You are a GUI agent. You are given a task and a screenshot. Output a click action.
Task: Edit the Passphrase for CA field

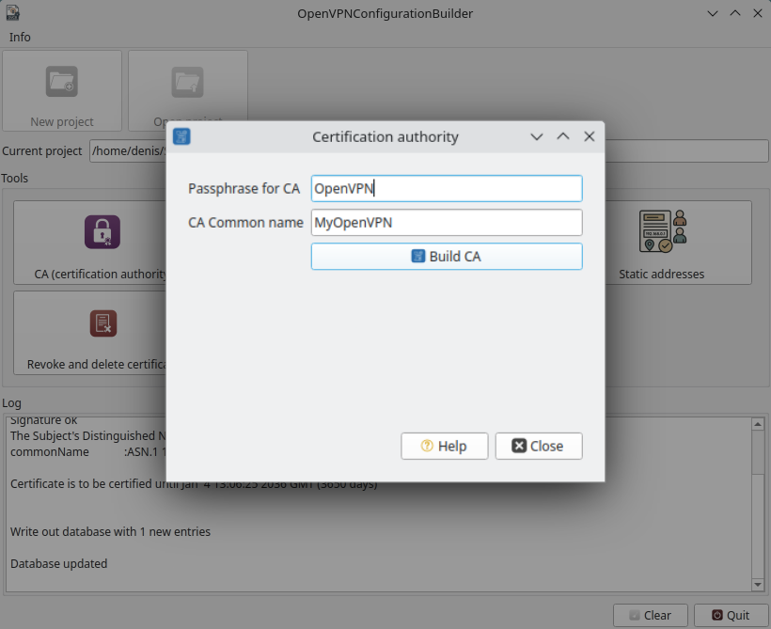446,188
